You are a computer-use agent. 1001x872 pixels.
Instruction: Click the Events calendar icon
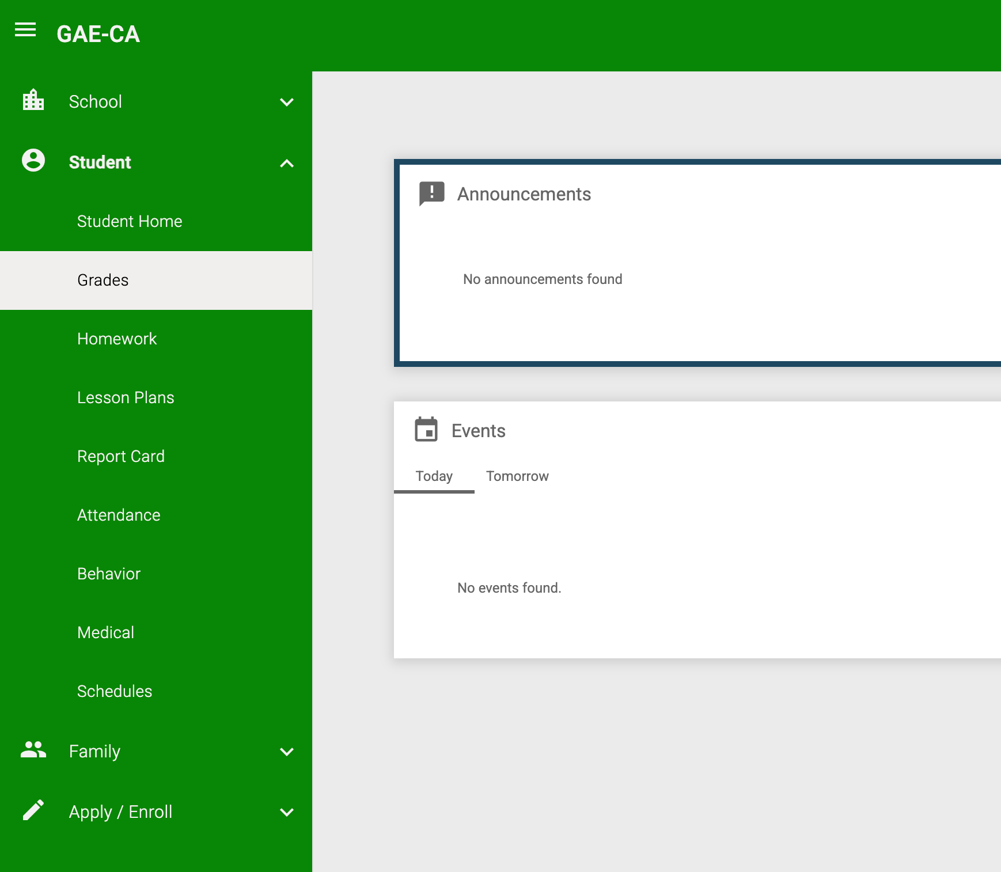click(x=426, y=430)
